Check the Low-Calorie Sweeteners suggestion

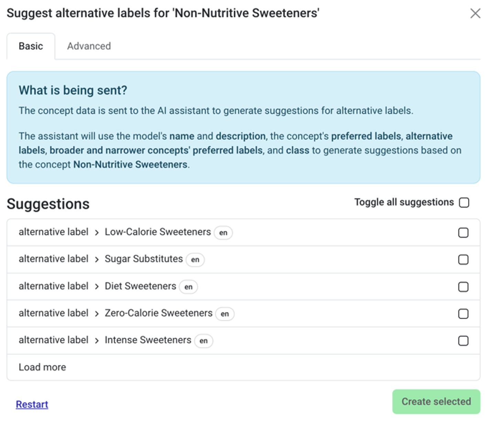(x=463, y=233)
